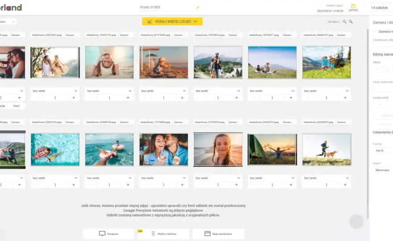Enlarge thumbnails with the zoom-in magnifier

click(x=351, y=22)
